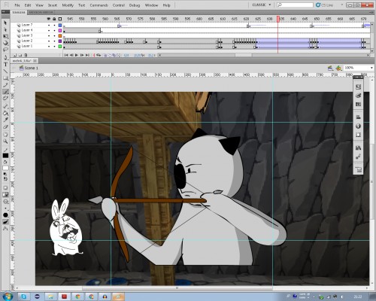
Task: Click the Scene 1 breadcrumb
Action: coord(32,68)
